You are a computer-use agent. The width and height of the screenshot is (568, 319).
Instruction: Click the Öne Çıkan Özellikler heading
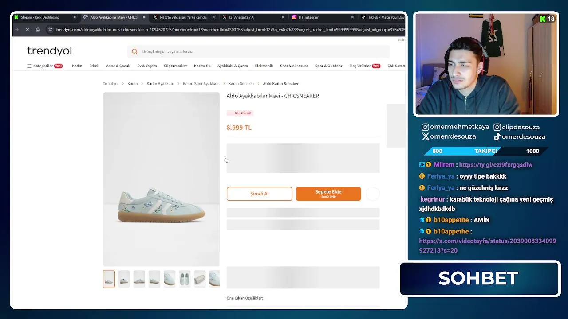(245, 298)
